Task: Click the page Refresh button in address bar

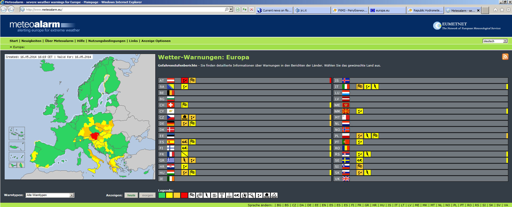Action: pos(245,10)
